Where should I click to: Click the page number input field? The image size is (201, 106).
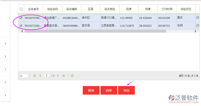point(47,76)
